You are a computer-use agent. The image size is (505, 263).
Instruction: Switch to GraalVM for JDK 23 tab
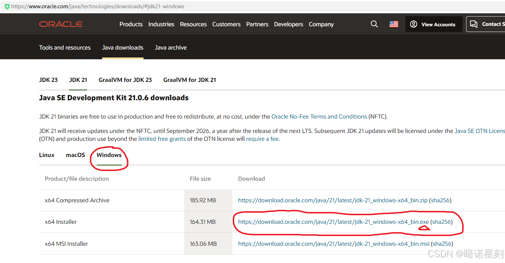pyautogui.click(x=125, y=80)
